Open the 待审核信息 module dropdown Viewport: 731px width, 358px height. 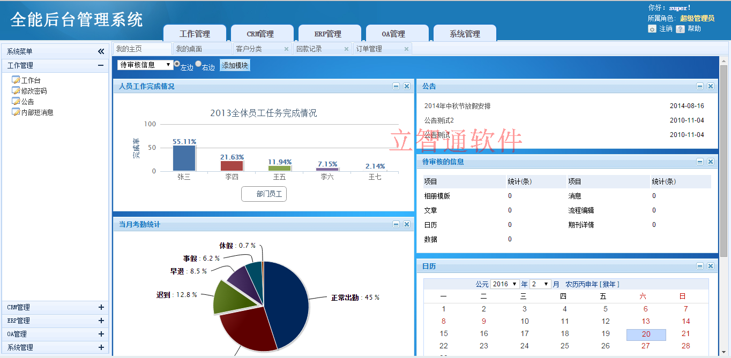pyautogui.click(x=145, y=65)
